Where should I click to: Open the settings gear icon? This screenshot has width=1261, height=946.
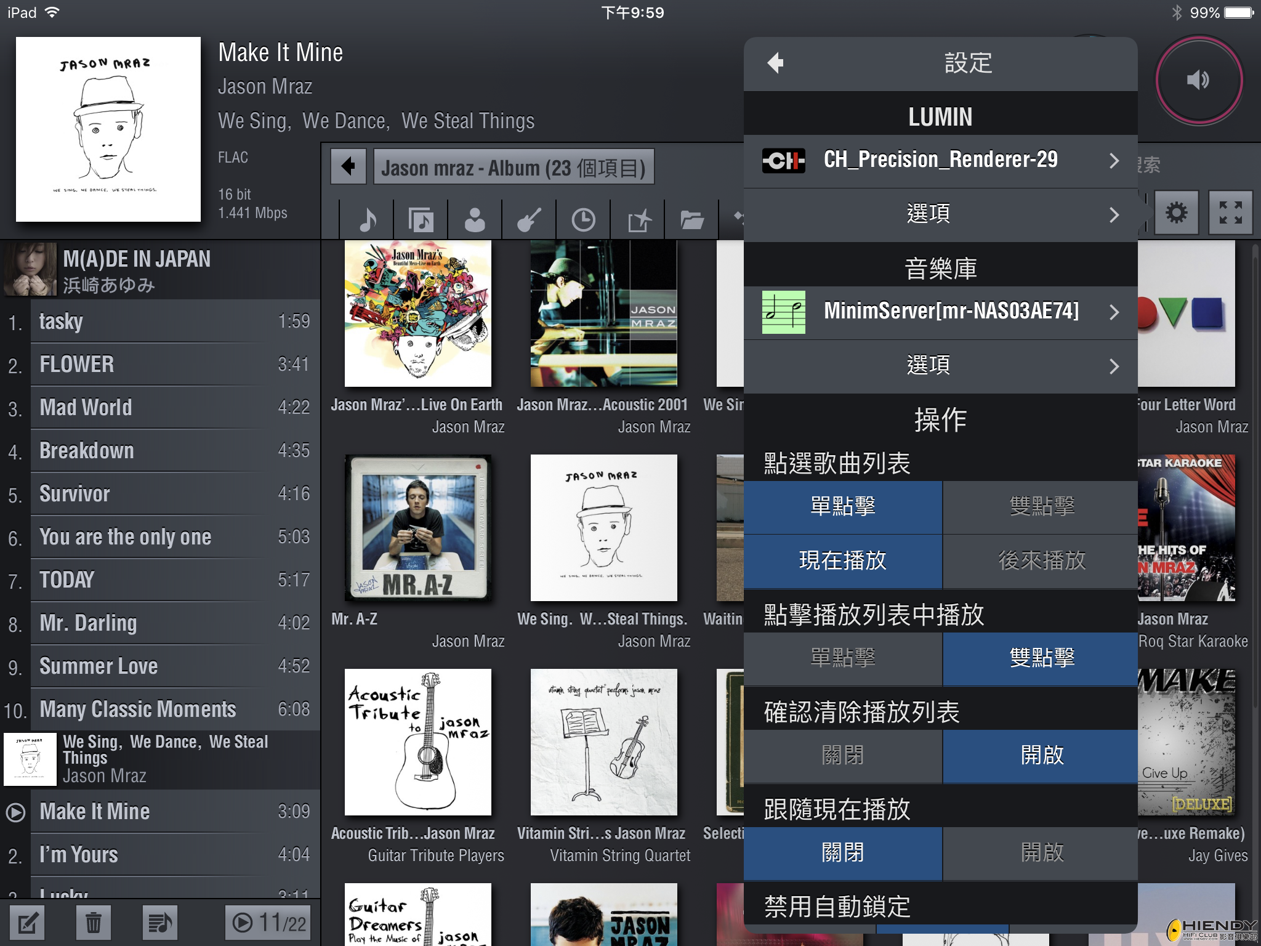[1176, 213]
